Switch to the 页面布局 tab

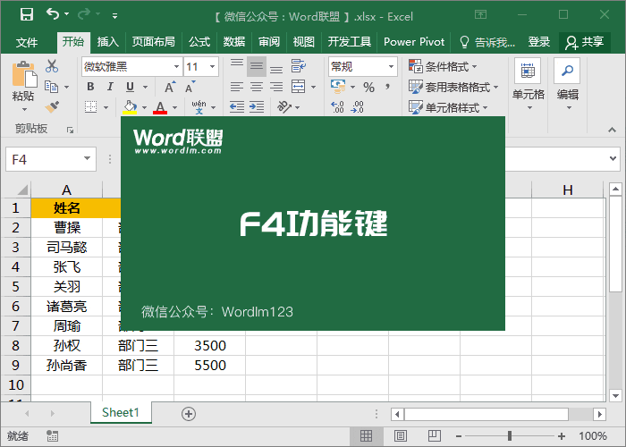154,41
